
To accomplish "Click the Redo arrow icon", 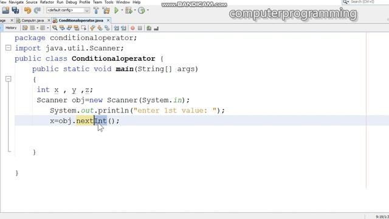I will [37, 10].
